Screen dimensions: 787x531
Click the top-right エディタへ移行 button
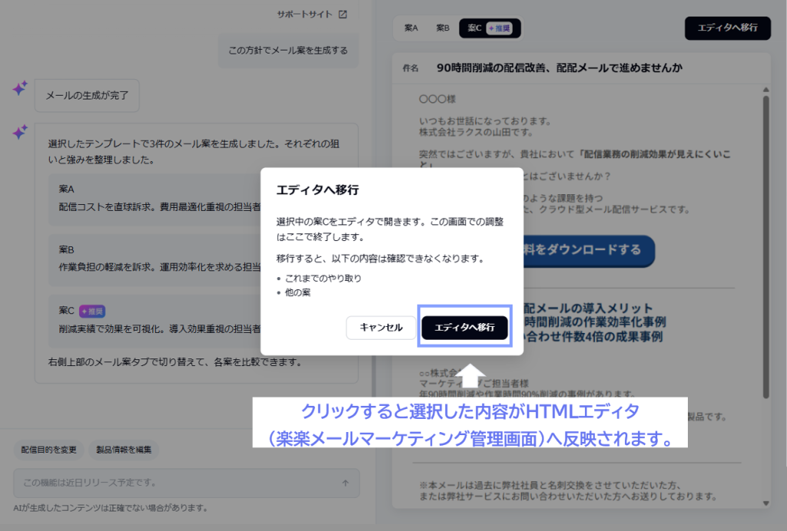click(x=728, y=28)
